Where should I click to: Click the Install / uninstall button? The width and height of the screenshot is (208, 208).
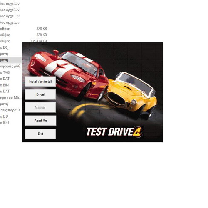coord(40,82)
